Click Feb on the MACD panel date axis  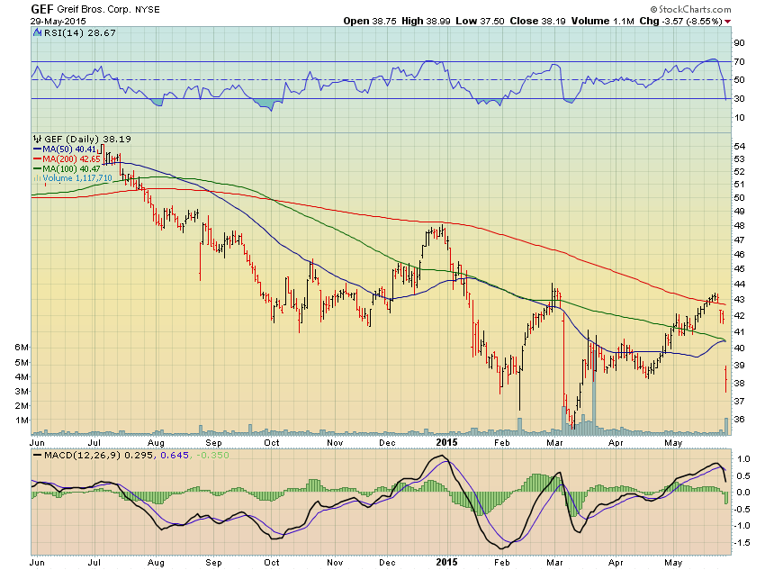click(501, 562)
